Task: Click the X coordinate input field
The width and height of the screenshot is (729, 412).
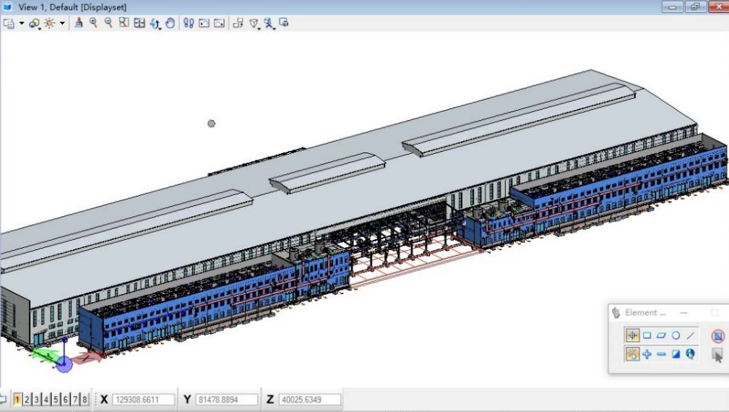Action: pyautogui.click(x=143, y=400)
